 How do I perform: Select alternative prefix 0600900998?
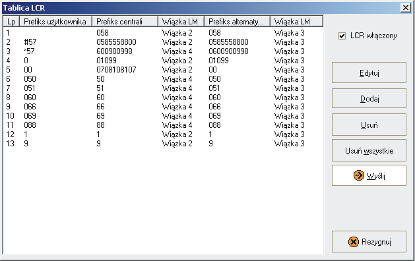228,51
